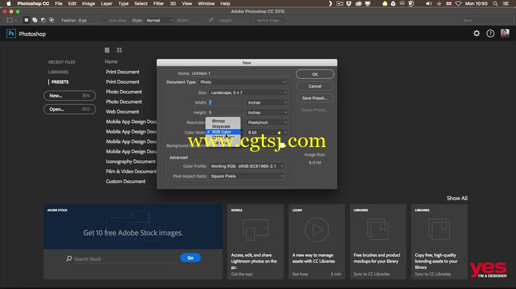
Task: Open the Image menu
Action: pyautogui.click(x=88, y=4)
